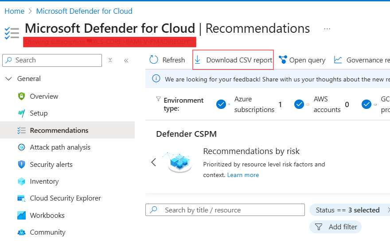
Task: Open the Overview shield icon
Action: pos(22,96)
